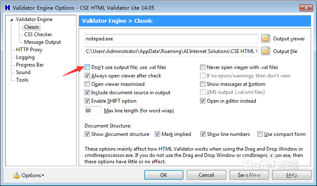Toggle "Show line numbers" checkbox

click(203, 134)
